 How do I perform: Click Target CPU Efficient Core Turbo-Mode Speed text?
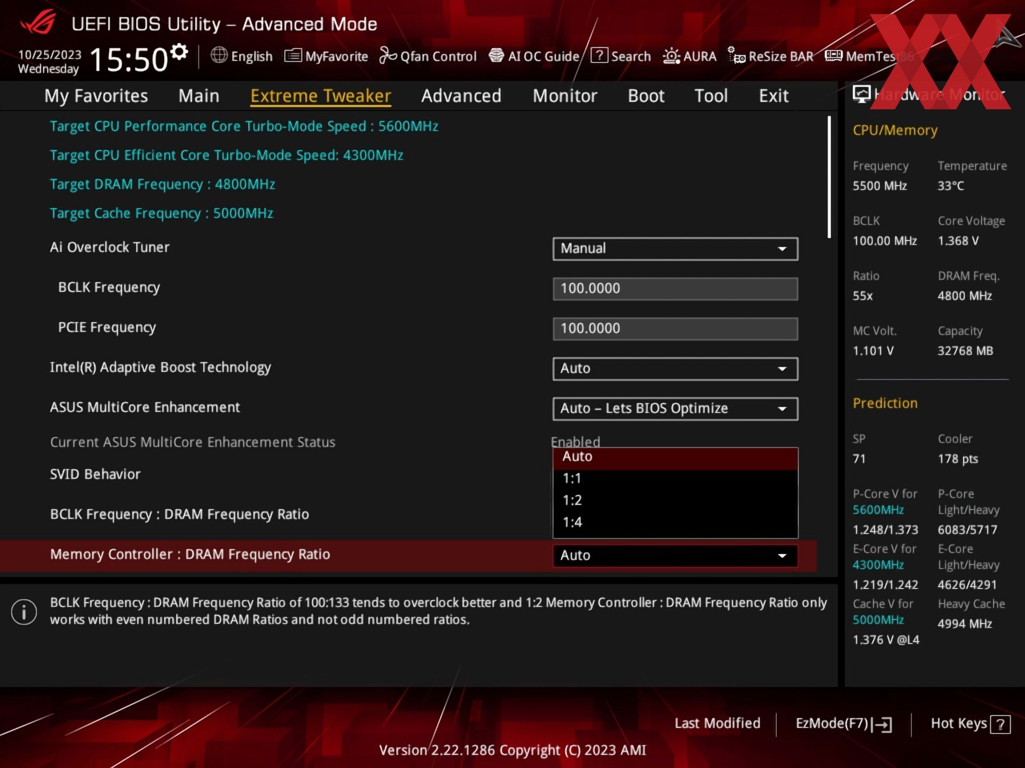click(x=226, y=155)
